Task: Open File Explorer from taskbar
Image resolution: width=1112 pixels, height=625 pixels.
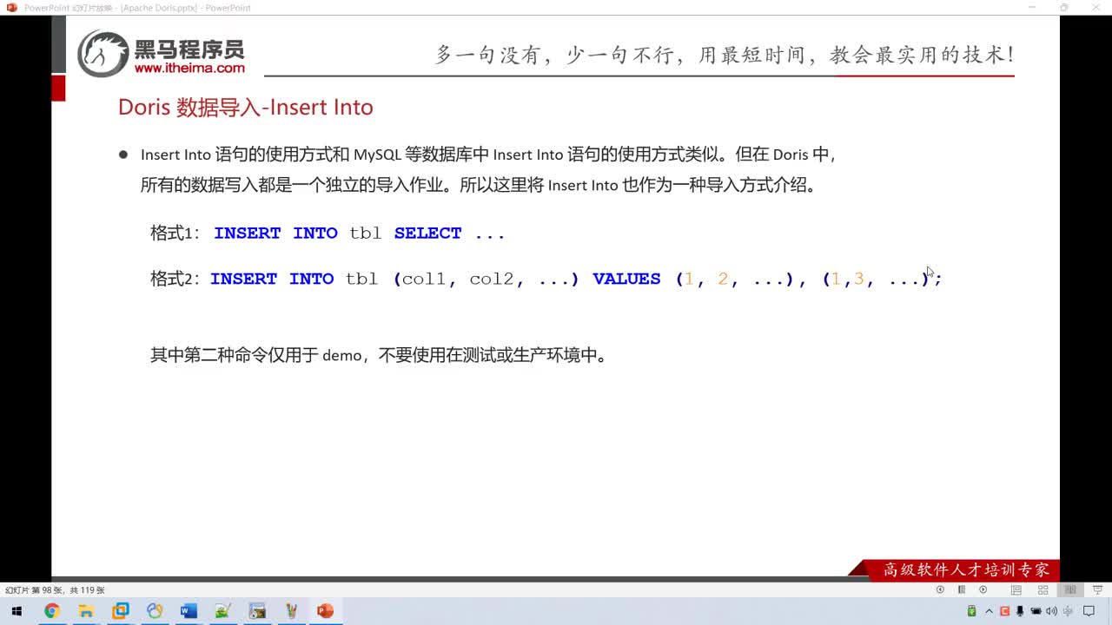Action: tap(86, 611)
